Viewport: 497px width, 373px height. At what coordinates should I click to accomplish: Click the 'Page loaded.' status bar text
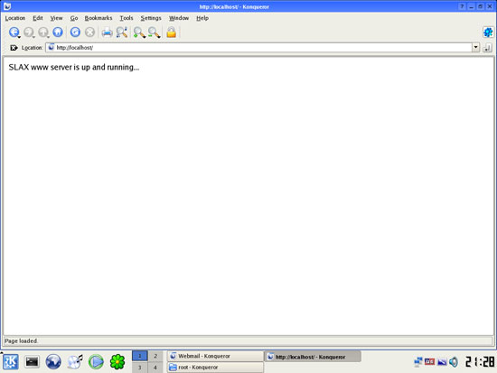point(22,341)
